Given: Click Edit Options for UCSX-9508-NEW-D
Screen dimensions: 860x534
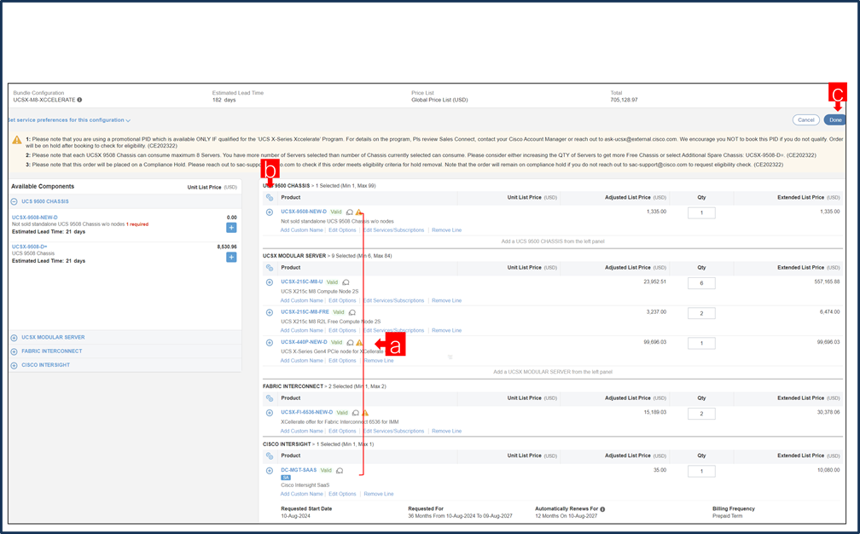Looking at the screenshot, I should 342,230.
